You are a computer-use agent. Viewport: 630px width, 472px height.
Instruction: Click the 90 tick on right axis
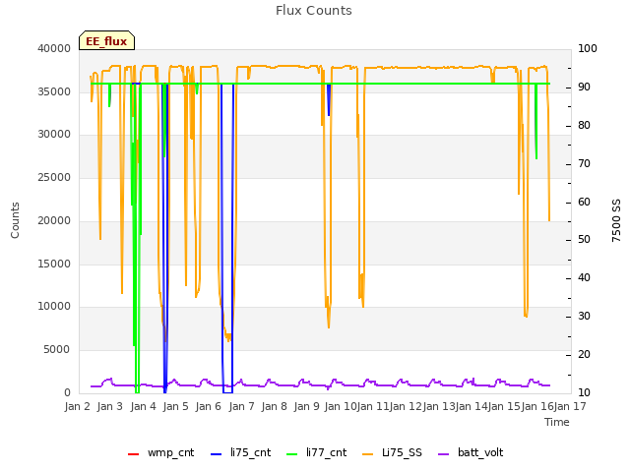coord(584,88)
